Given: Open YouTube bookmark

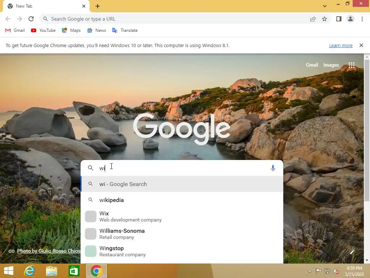Looking at the screenshot, I should click(43, 30).
